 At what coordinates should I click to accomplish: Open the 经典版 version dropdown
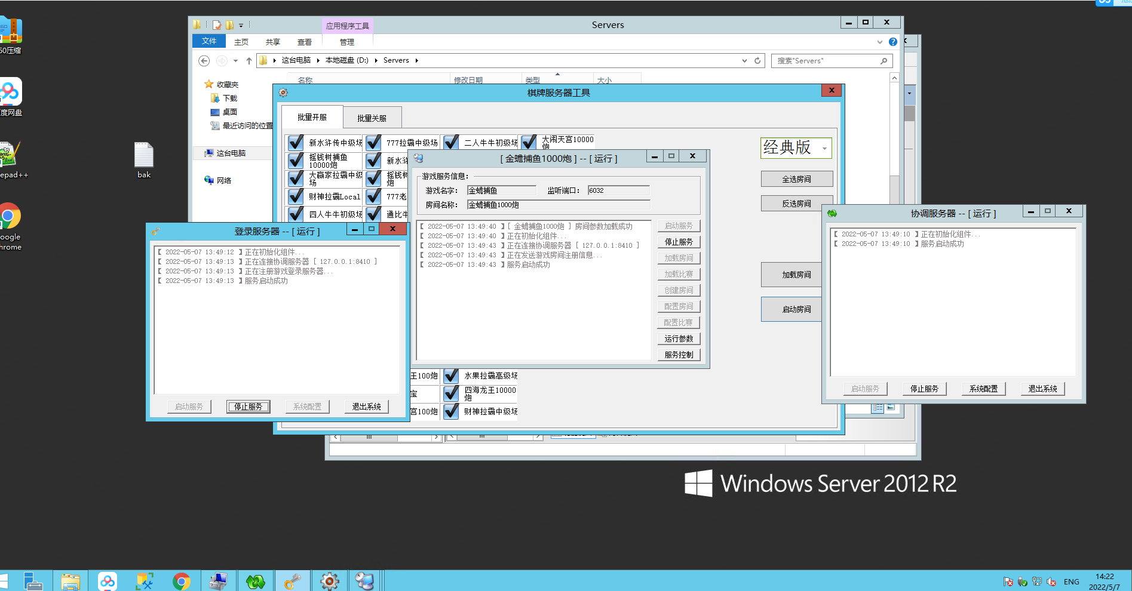(x=824, y=148)
